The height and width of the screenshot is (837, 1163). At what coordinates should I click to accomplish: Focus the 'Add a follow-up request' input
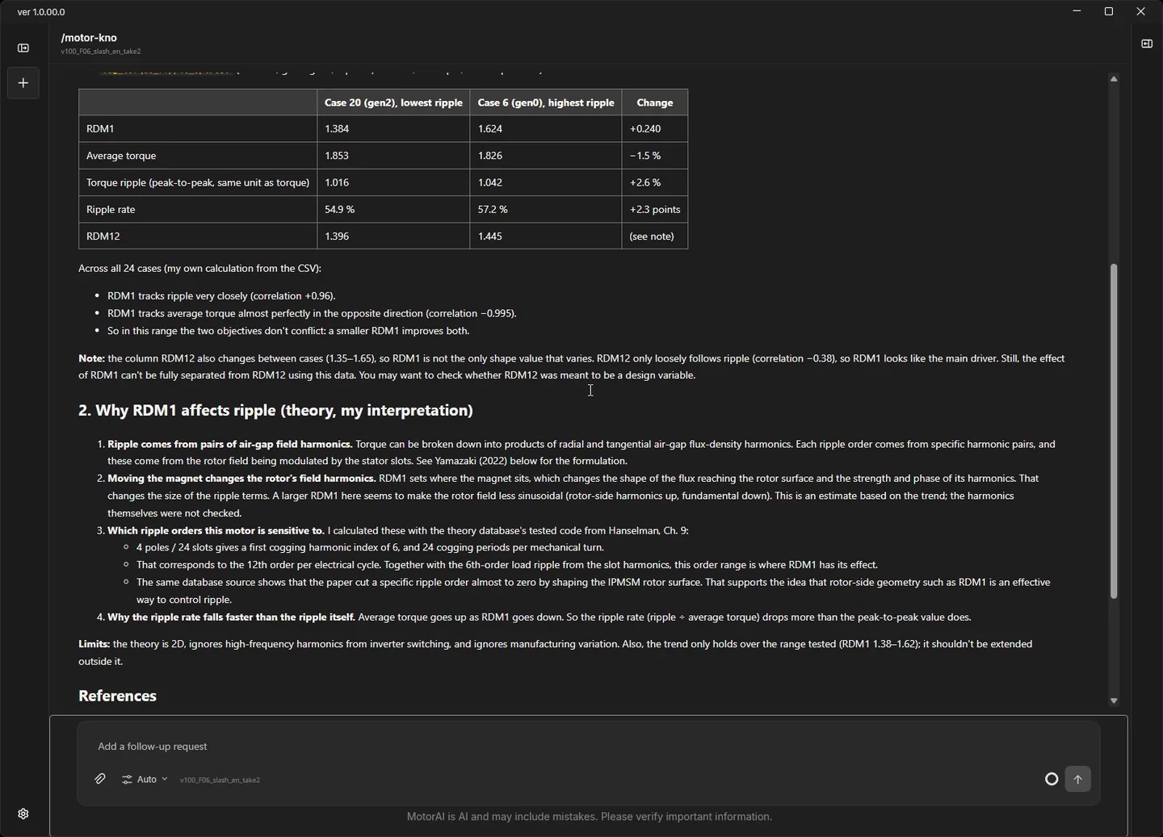[x=588, y=747]
